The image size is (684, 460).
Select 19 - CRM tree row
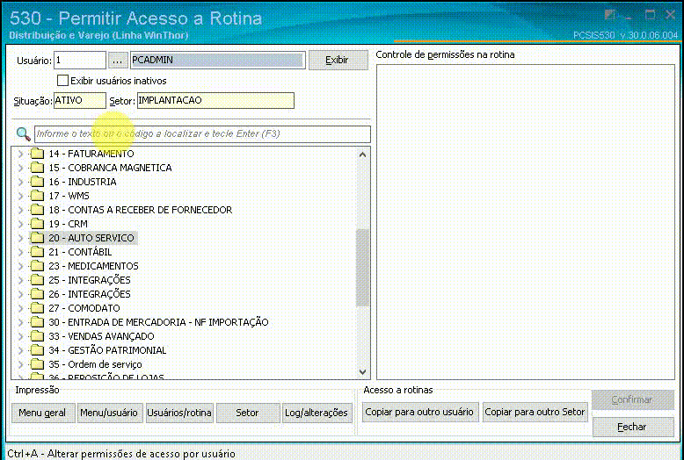(68, 224)
